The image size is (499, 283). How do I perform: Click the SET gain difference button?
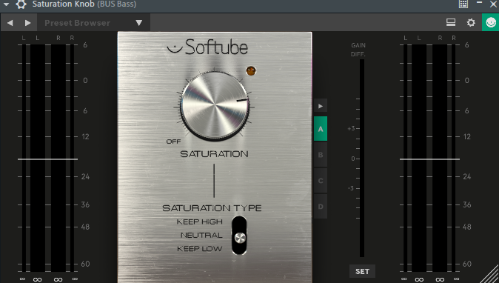[362, 272]
